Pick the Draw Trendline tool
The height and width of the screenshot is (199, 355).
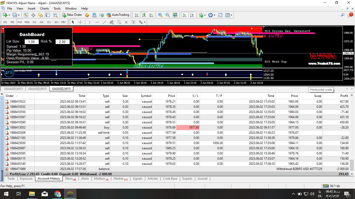pyautogui.click(x=104, y=22)
